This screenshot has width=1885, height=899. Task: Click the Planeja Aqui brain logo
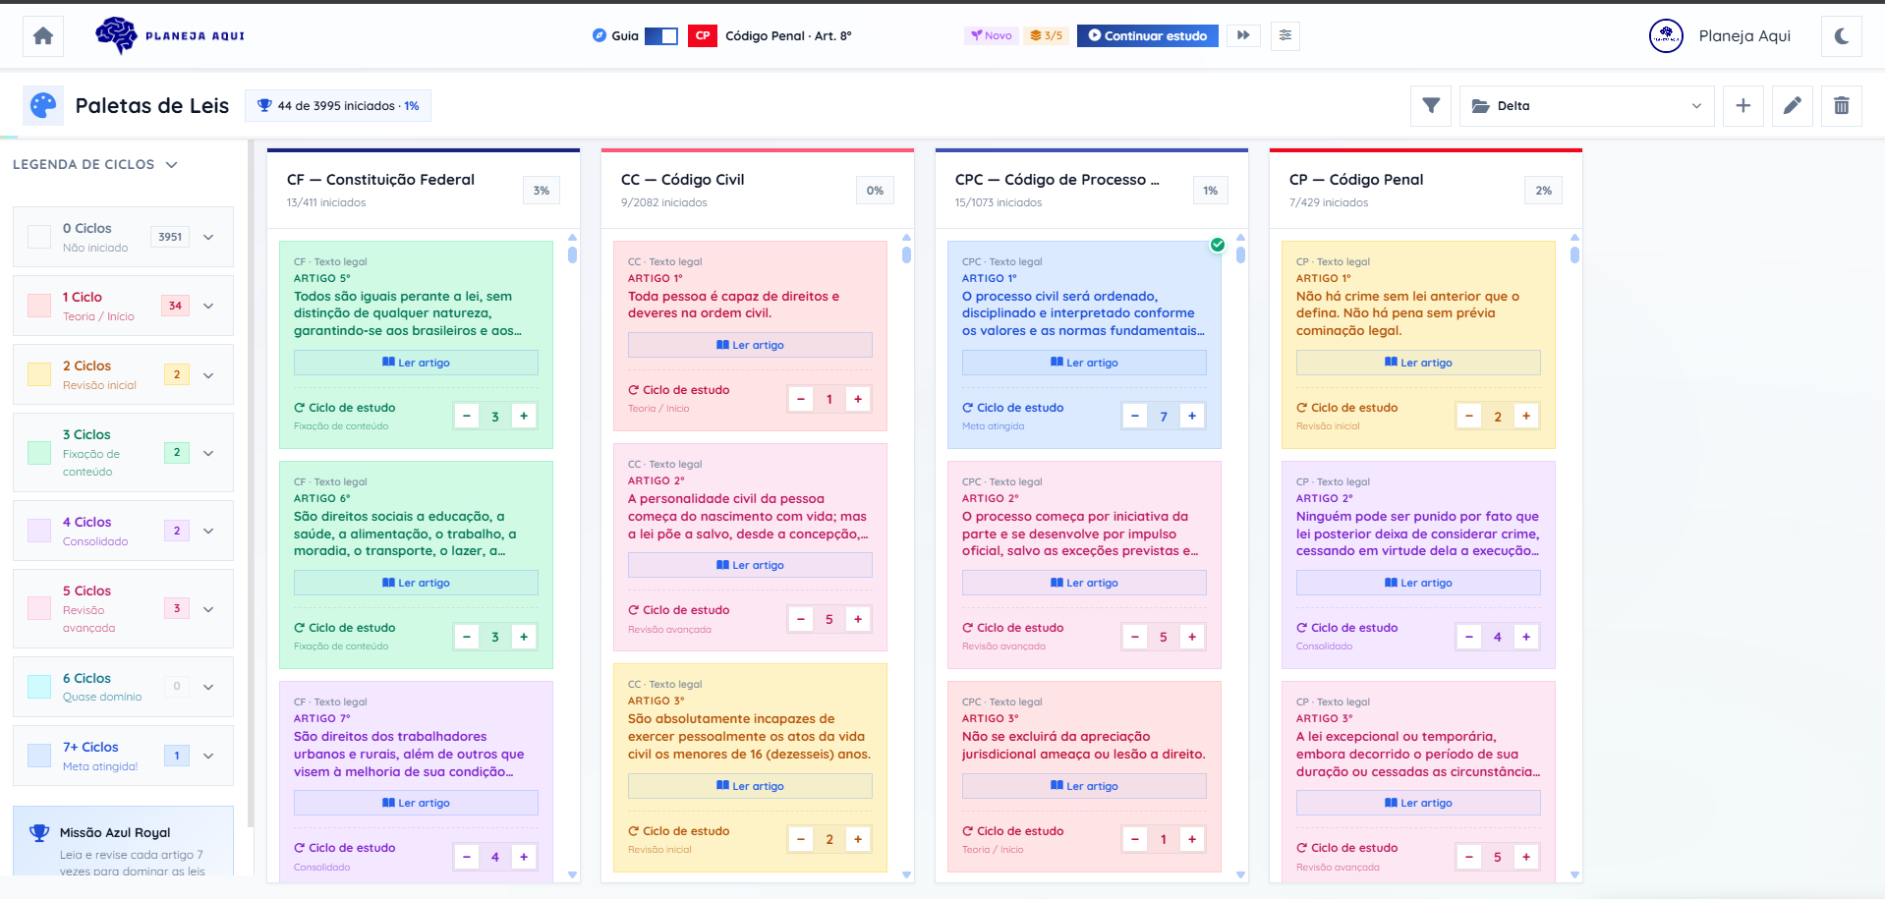click(x=170, y=35)
